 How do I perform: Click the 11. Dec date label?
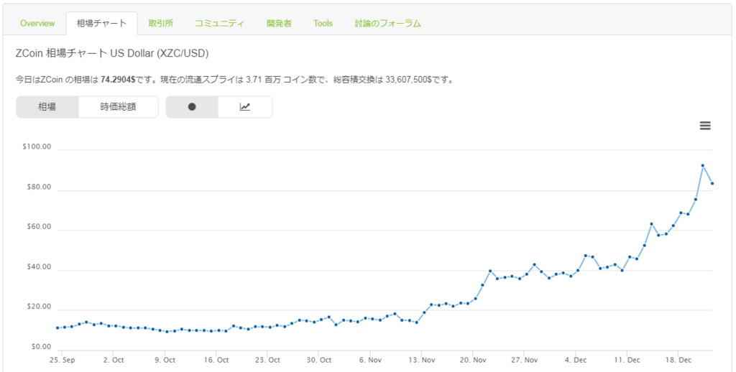click(x=627, y=360)
